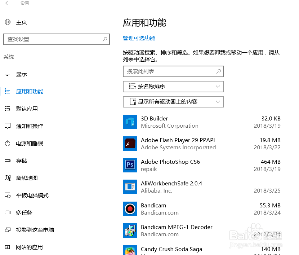299x255 pixels.
Task: Click the 平板电脑模式 tablet icon
Action: pyautogui.click(x=8, y=195)
